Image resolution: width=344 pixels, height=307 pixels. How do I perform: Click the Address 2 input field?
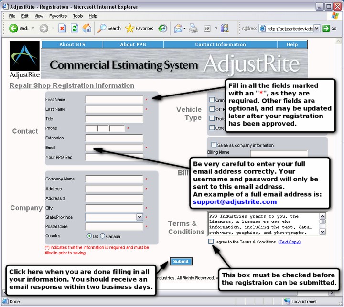coord(114,198)
